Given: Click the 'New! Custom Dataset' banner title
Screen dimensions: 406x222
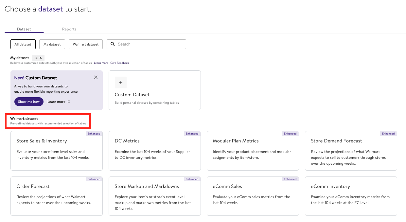Looking at the screenshot, I should tap(36, 78).
